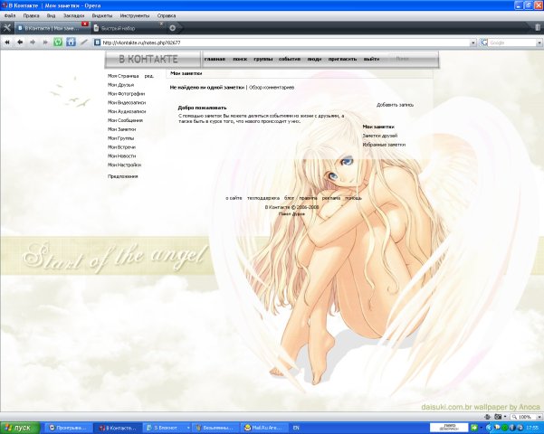The width and height of the screenshot is (544, 434).
Task: Reload page with green refresh icon
Action: [58, 42]
